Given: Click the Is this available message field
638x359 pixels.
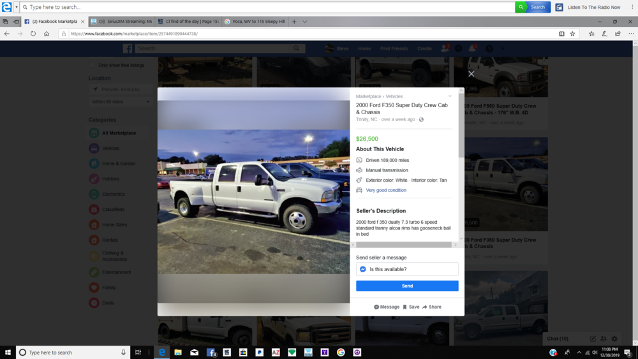Looking at the screenshot, I should pyautogui.click(x=407, y=269).
